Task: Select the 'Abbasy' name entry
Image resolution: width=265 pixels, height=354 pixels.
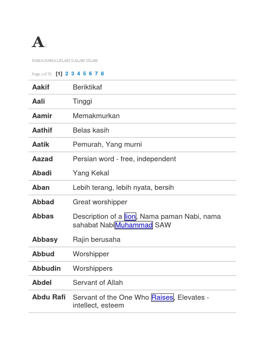Action: pyautogui.click(x=45, y=240)
